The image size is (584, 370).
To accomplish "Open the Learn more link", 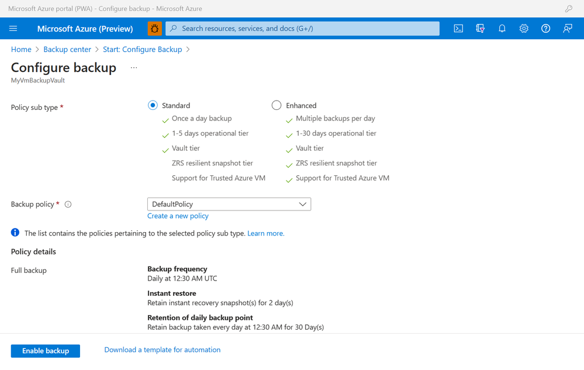I will pyautogui.click(x=266, y=233).
